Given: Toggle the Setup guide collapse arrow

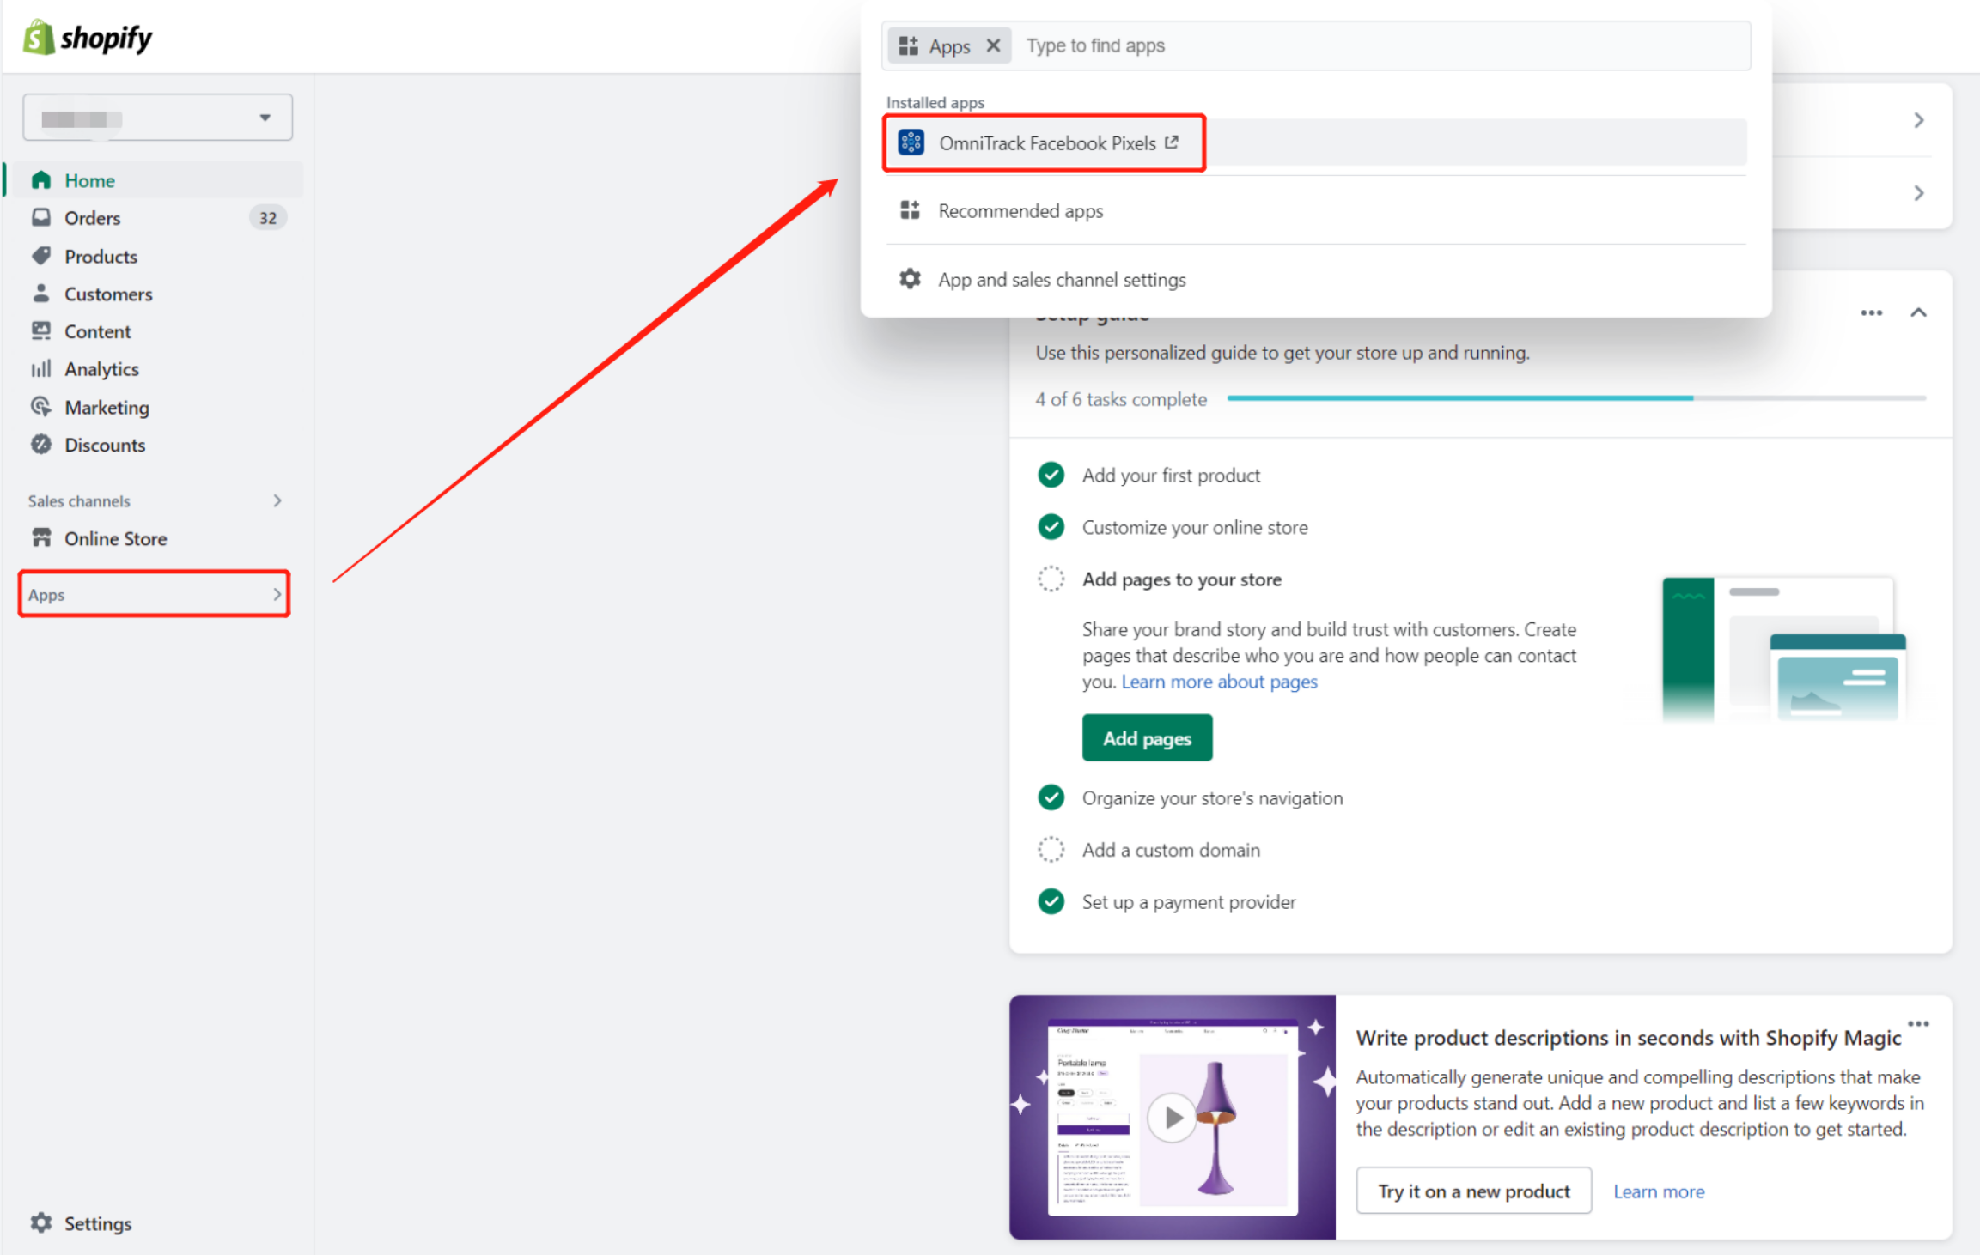Looking at the screenshot, I should [1919, 313].
